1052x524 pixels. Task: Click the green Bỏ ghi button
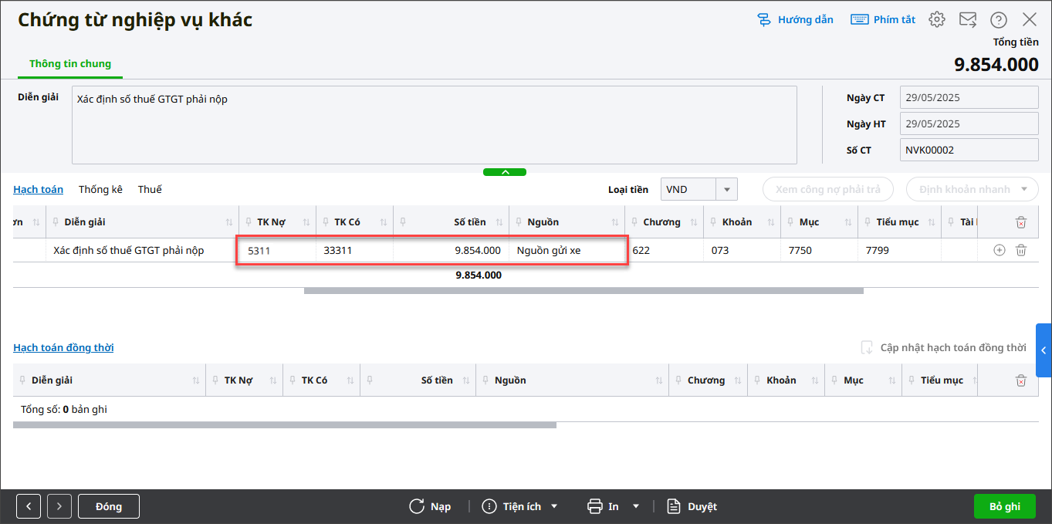coord(1004,506)
